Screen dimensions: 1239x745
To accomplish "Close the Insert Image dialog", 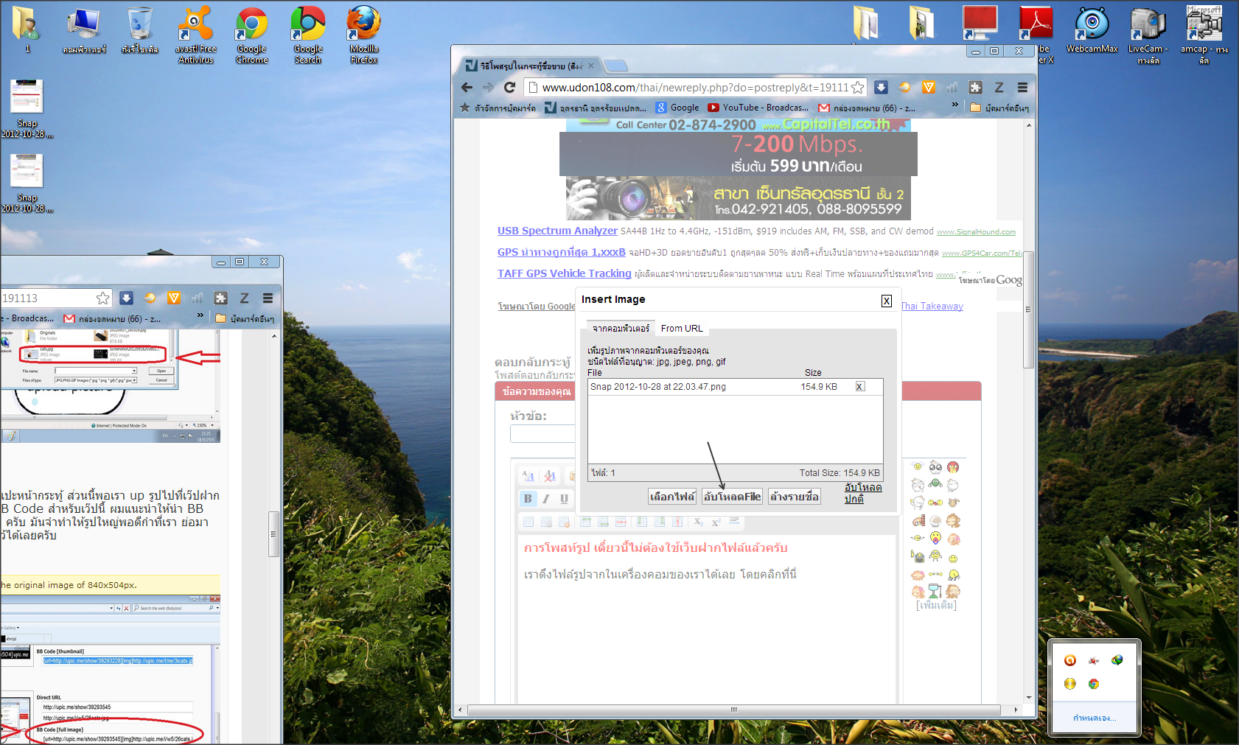I will click(887, 301).
